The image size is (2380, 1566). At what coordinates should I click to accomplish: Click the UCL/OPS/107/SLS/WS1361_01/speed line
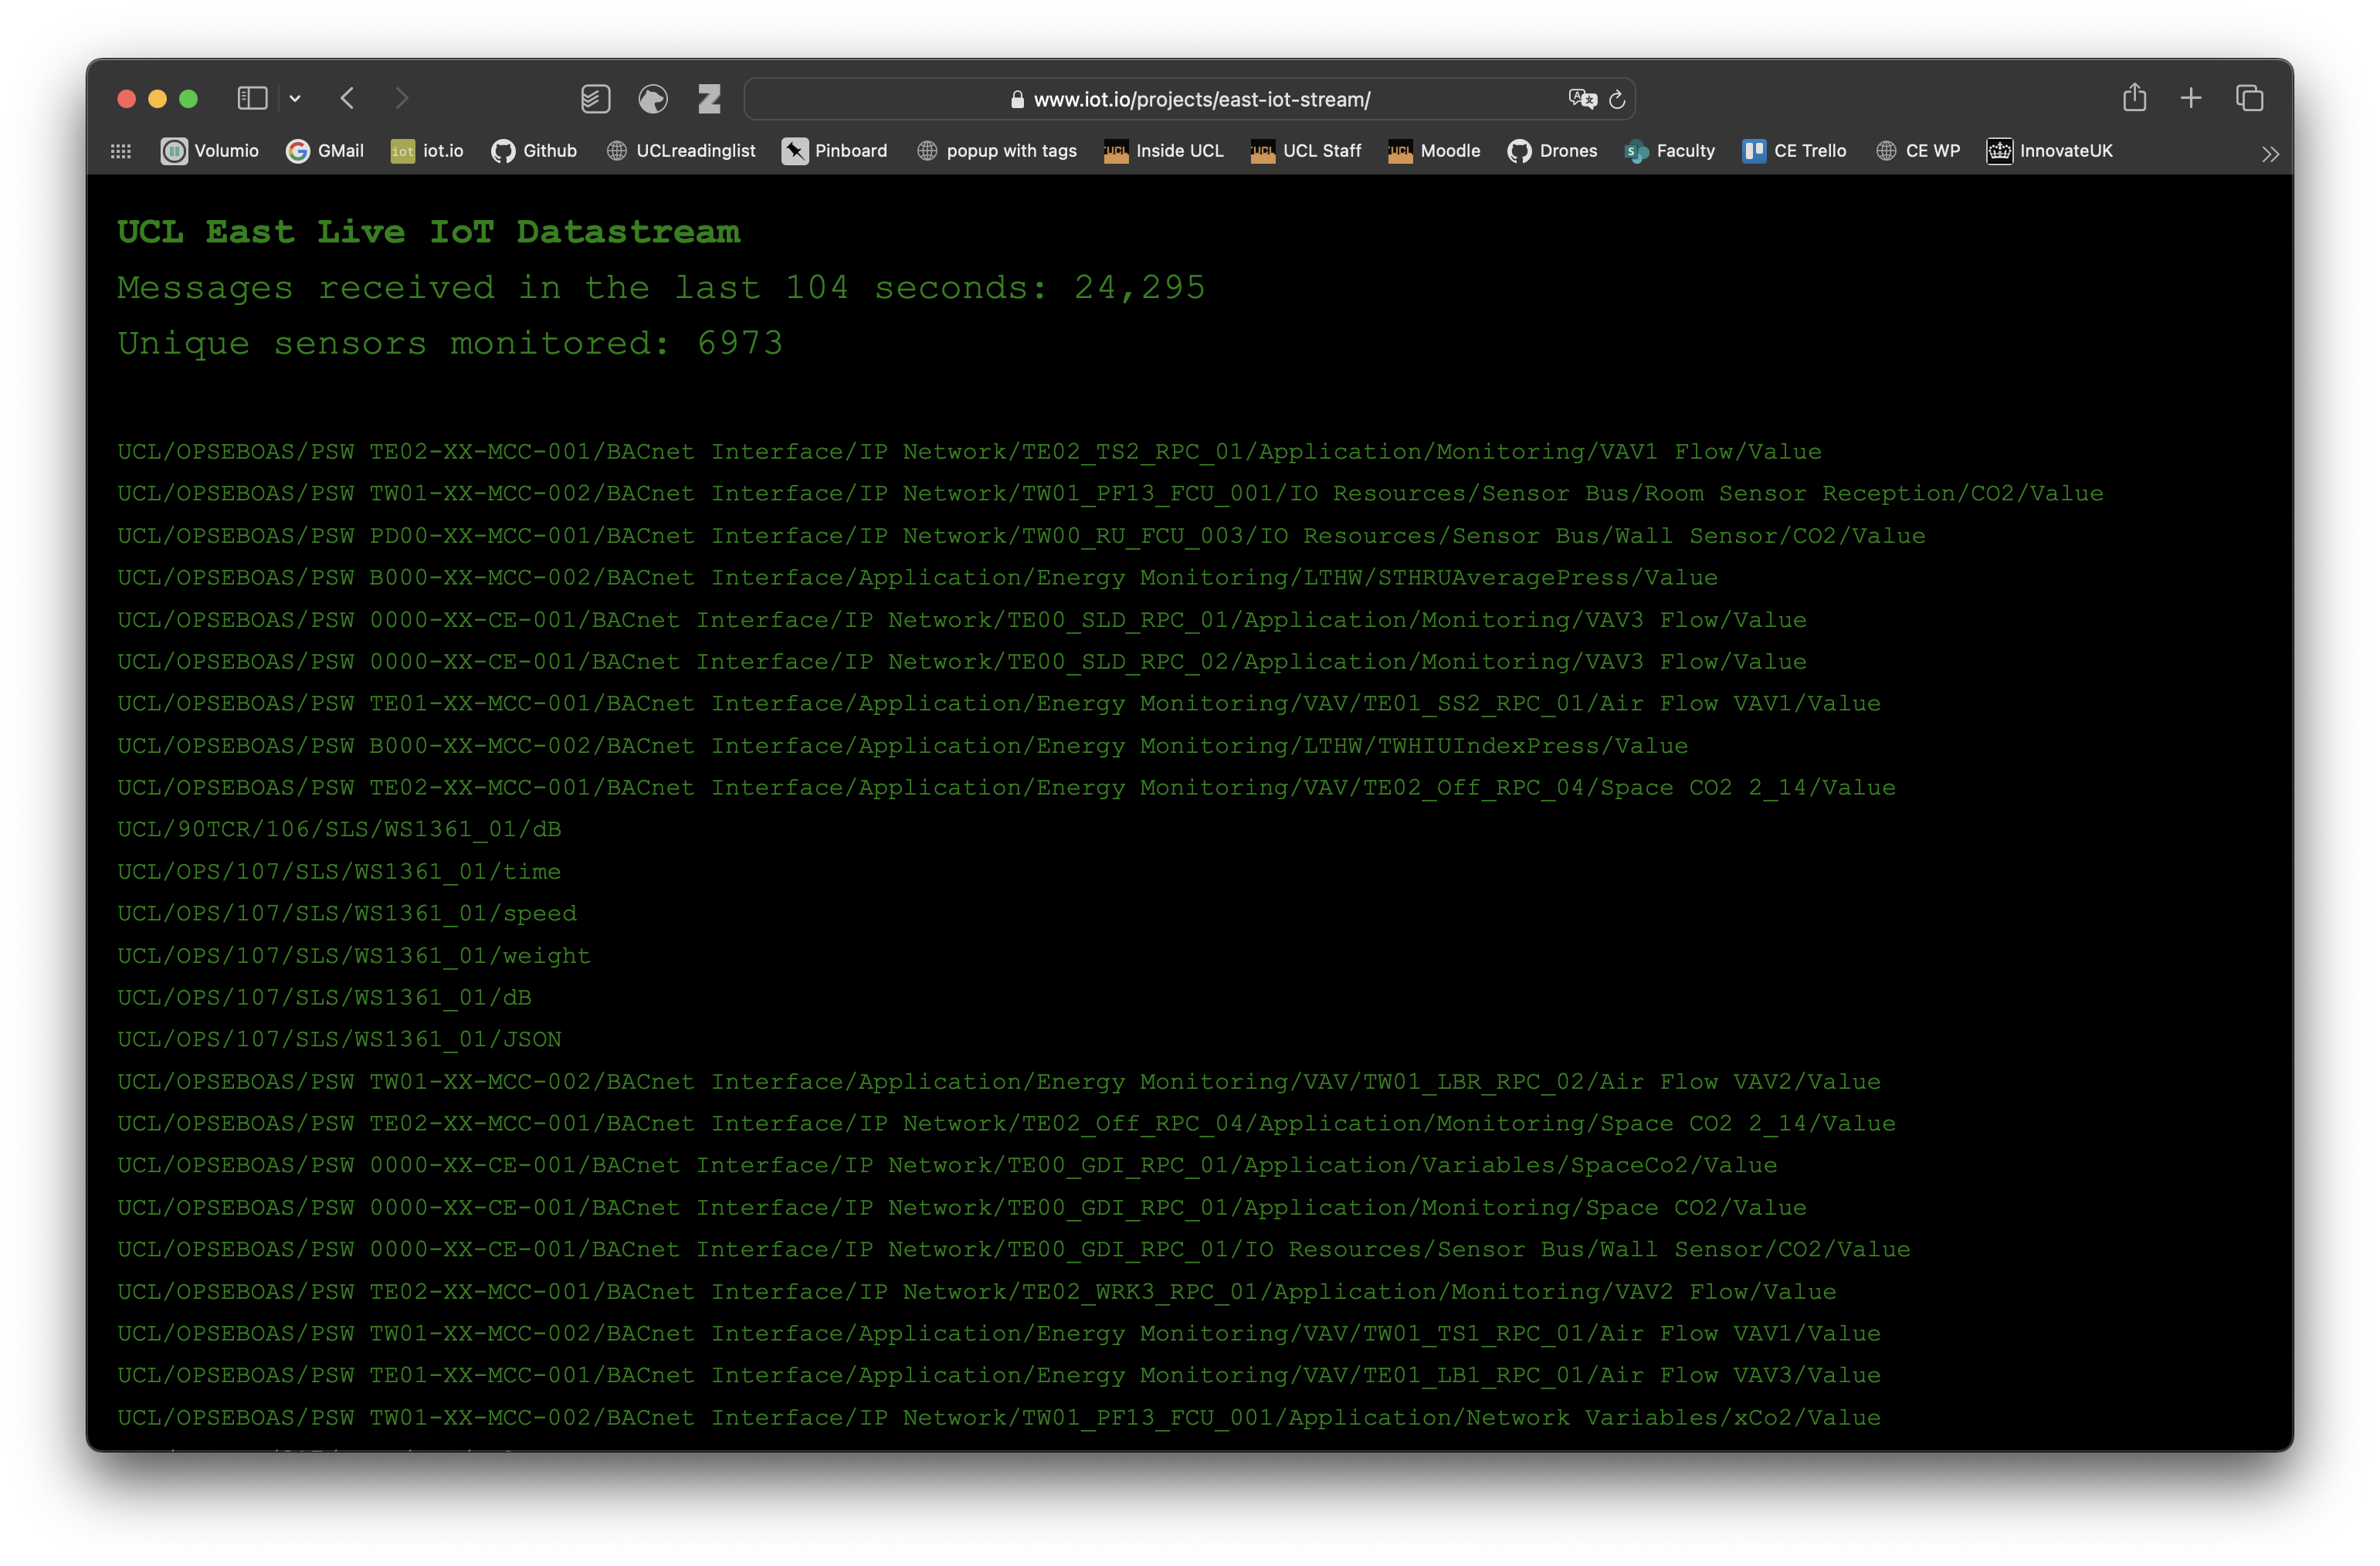[347, 914]
